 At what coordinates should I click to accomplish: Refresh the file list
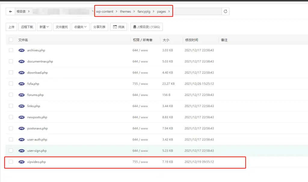tap(225, 11)
